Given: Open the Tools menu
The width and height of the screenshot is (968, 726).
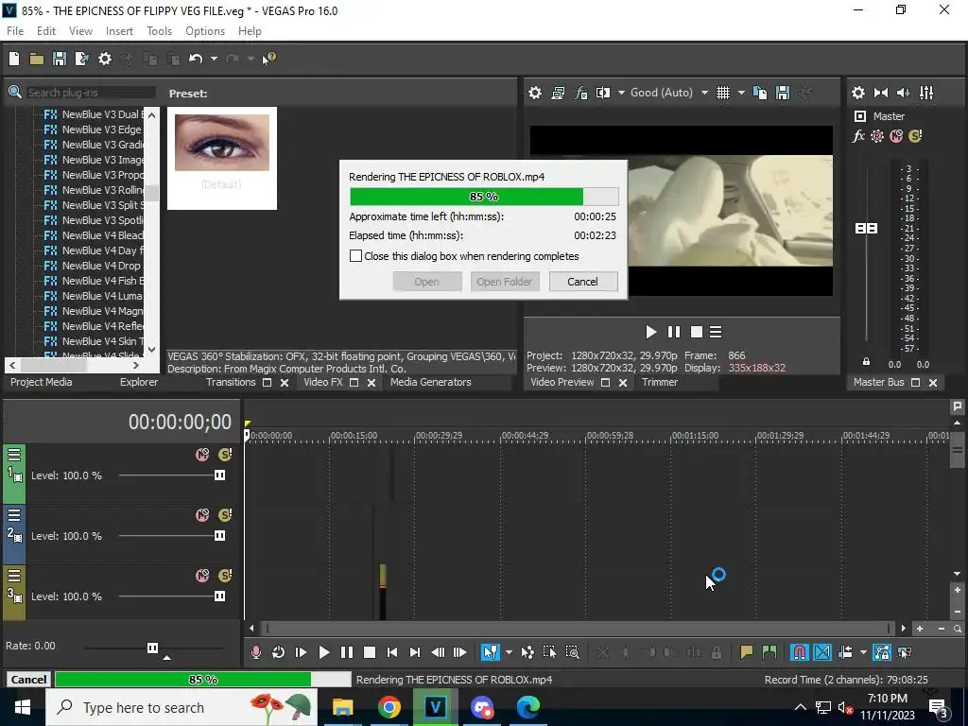Looking at the screenshot, I should 159,31.
